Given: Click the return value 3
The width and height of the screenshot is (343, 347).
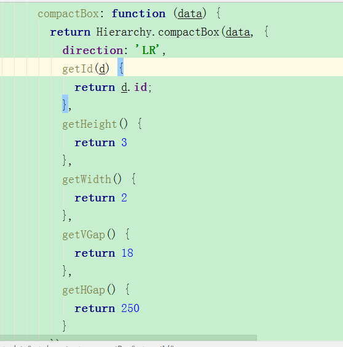Looking at the screenshot, I should pyautogui.click(x=124, y=142).
